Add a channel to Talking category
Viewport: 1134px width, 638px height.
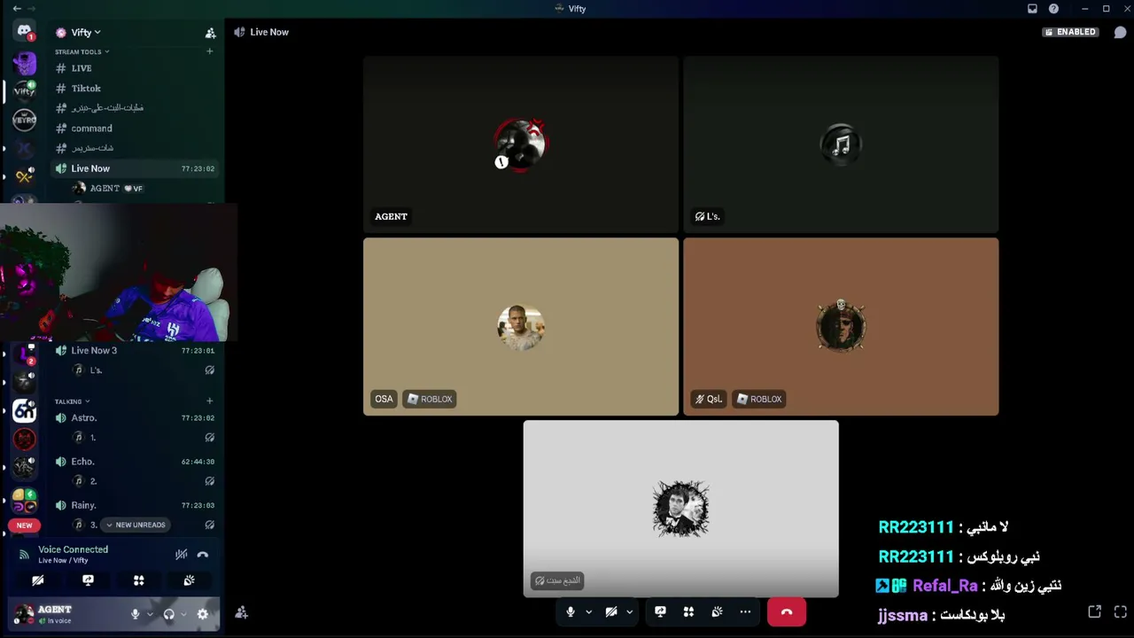coord(210,401)
